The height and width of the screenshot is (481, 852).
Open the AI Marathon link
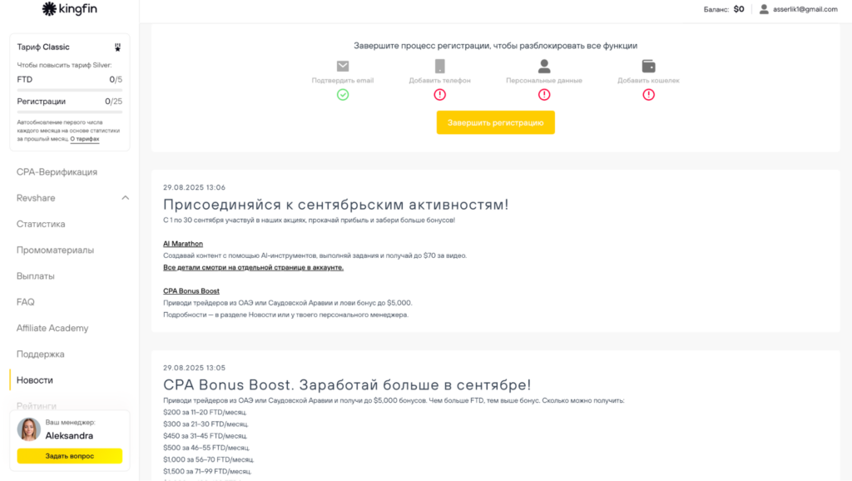click(x=182, y=244)
